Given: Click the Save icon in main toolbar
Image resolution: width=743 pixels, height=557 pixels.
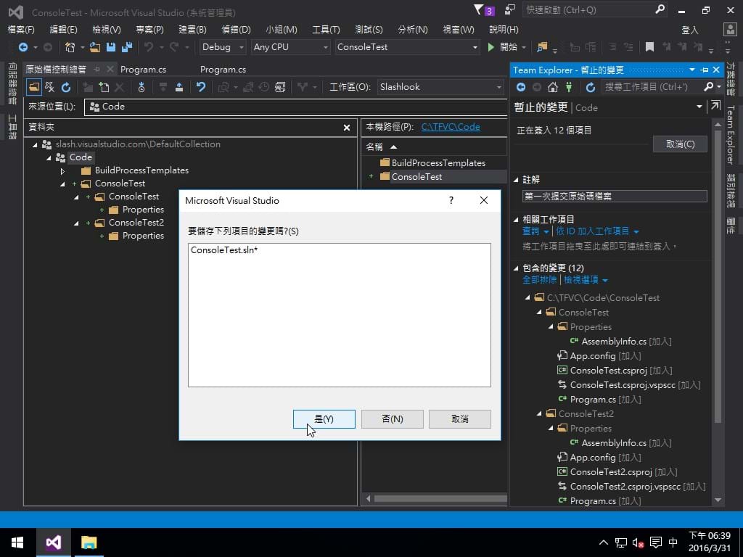Looking at the screenshot, I should [111, 47].
